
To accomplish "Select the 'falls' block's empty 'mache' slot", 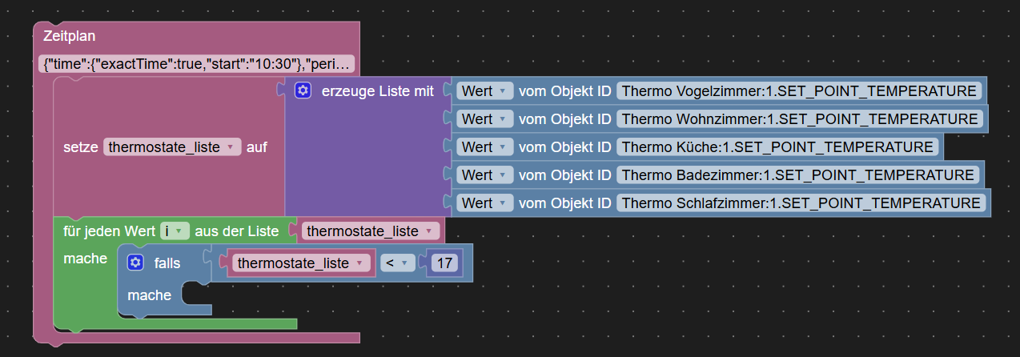I will (x=197, y=295).
